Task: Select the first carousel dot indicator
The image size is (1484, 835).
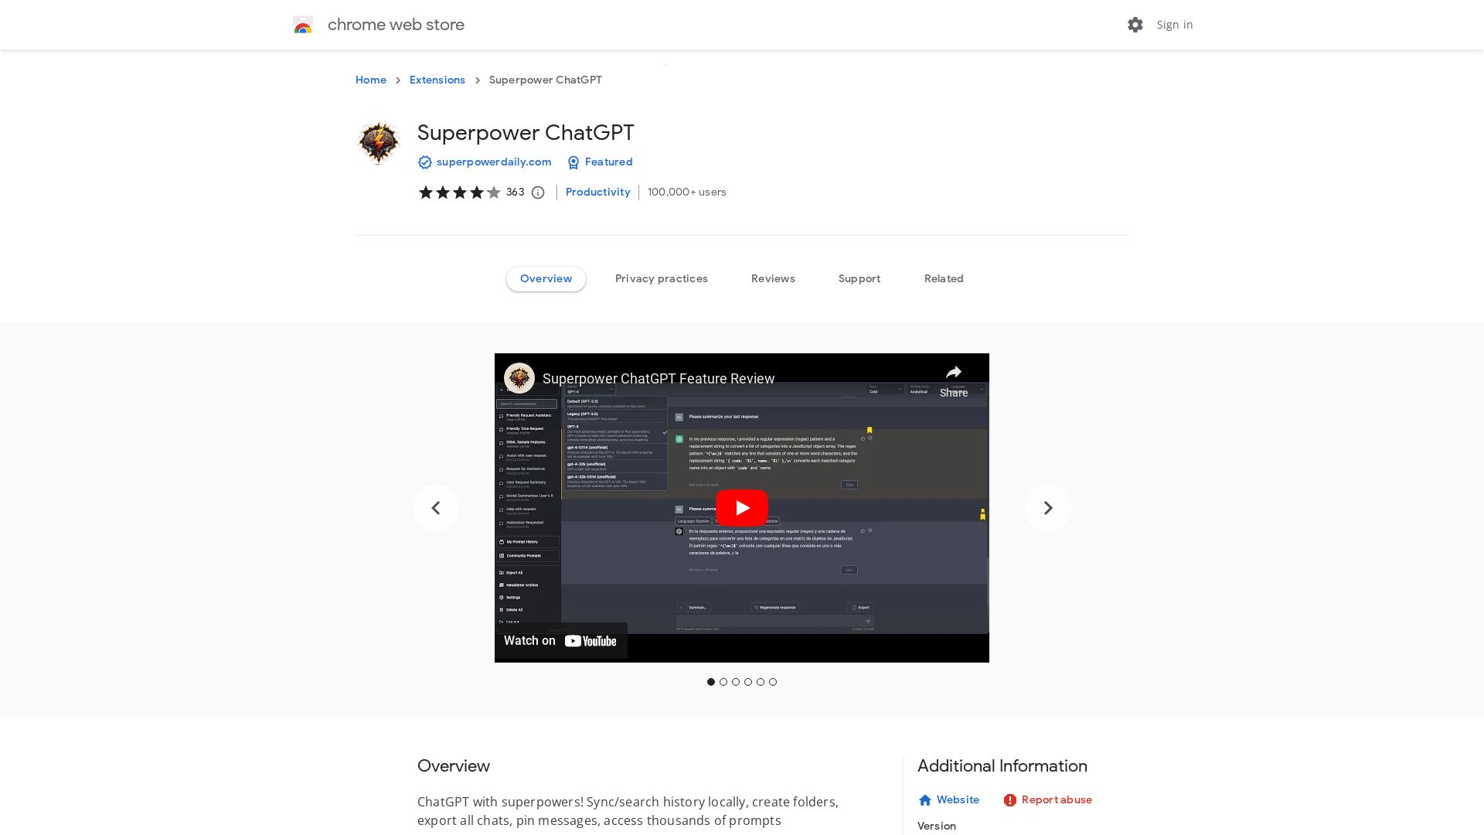Action: (710, 682)
